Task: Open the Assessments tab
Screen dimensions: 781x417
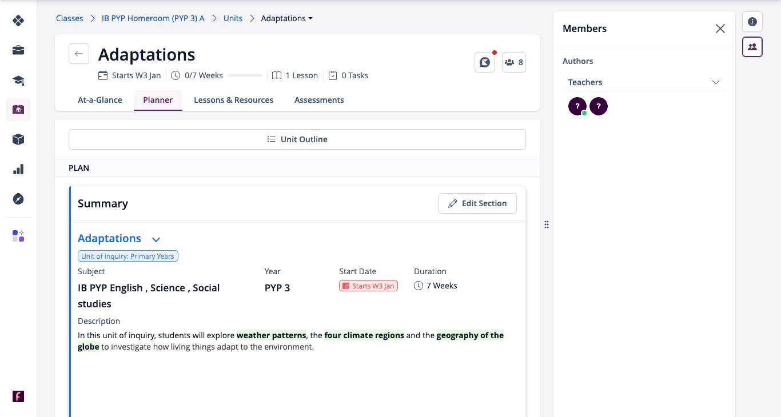Action: pyautogui.click(x=319, y=100)
